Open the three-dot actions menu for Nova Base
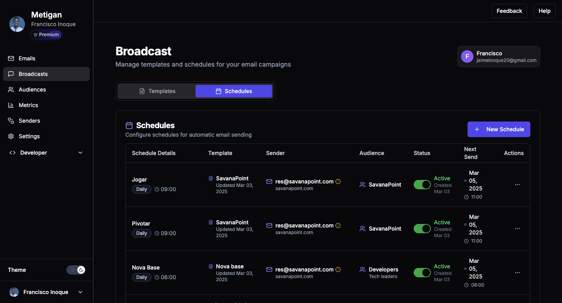The image size is (562, 303). (x=518, y=273)
